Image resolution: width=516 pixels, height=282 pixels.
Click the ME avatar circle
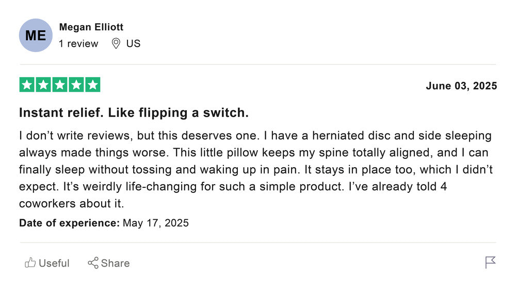pos(36,36)
